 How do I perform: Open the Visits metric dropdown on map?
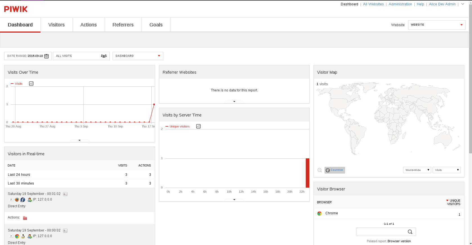tap(447, 170)
